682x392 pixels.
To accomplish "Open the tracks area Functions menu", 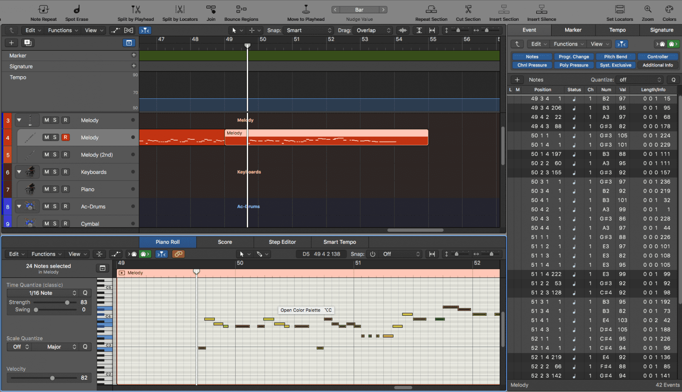I will pos(63,30).
